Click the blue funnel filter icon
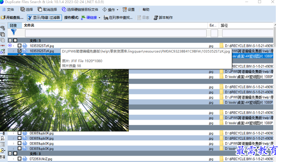 [14, 32]
